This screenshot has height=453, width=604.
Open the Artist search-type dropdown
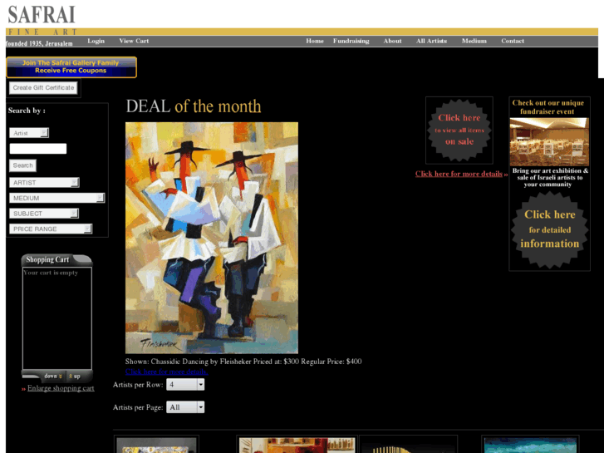pyautogui.click(x=29, y=133)
